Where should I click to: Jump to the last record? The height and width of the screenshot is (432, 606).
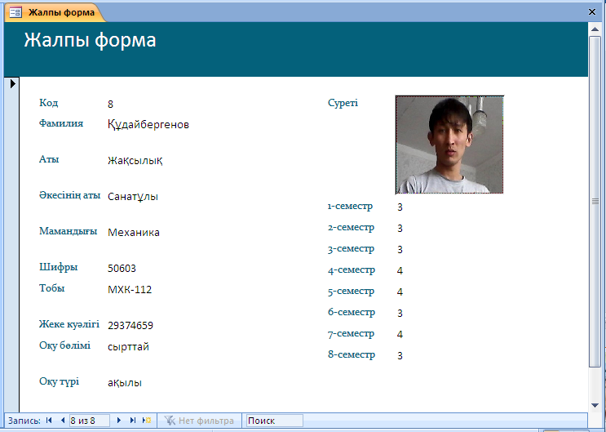coord(133,421)
